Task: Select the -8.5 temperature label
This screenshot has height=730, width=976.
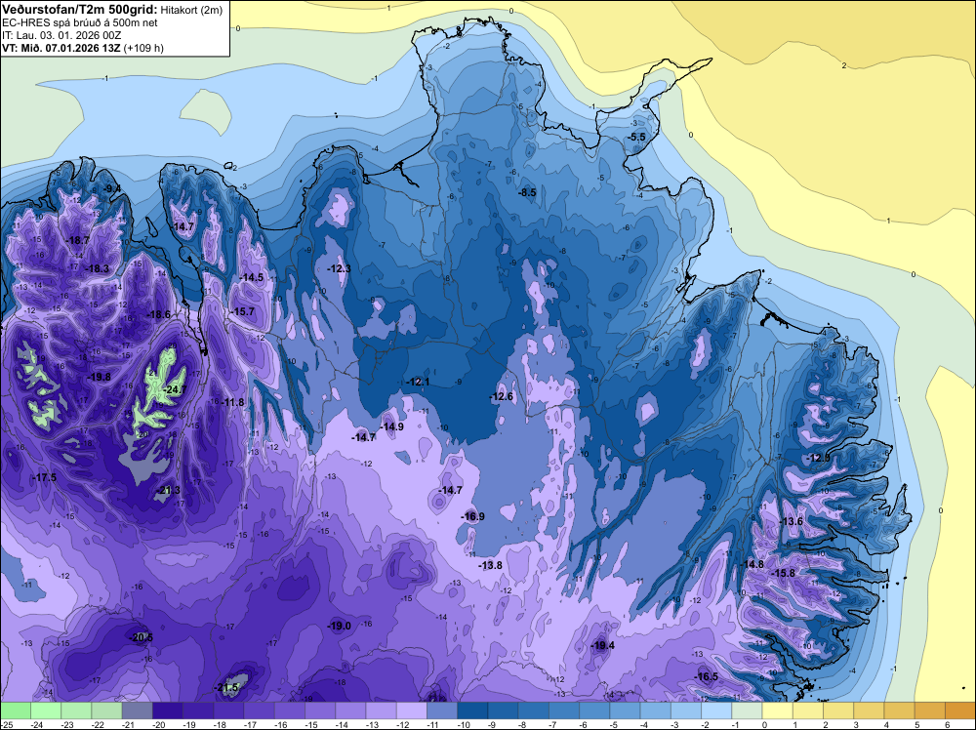Action: [x=527, y=193]
